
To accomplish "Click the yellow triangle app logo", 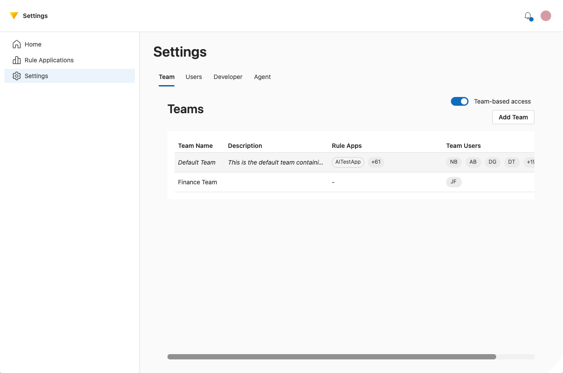I will click(x=14, y=15).
